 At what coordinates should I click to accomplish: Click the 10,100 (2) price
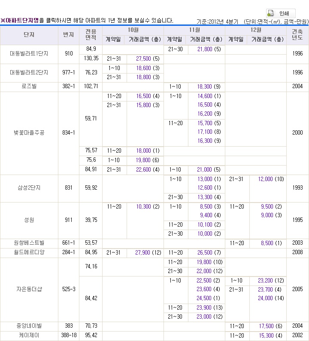[x=209, y=224]
